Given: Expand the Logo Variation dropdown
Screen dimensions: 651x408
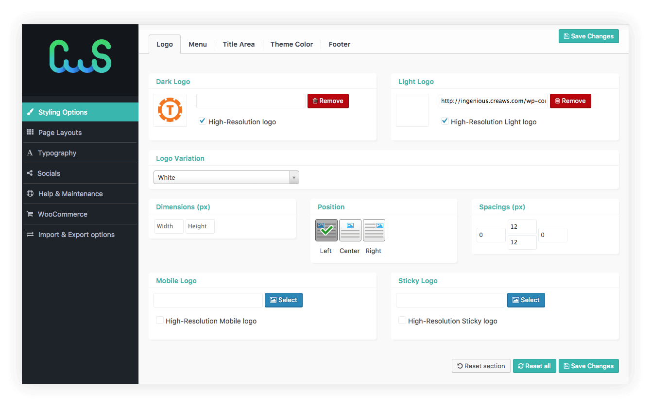Looking at the screenshot, I should pyautogui.click(x=226, y=177).
